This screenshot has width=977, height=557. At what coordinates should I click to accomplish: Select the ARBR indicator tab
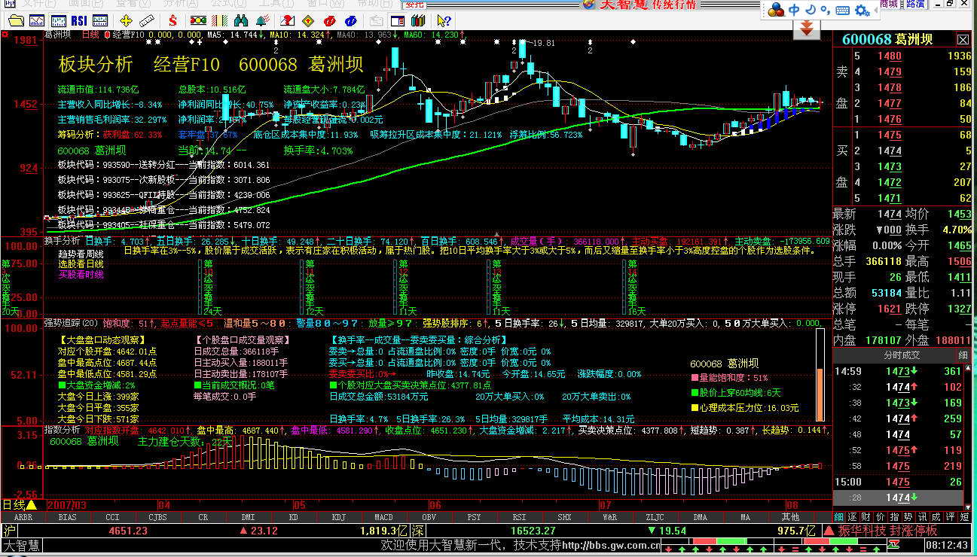pyautogui.click(x=23, y=517)
